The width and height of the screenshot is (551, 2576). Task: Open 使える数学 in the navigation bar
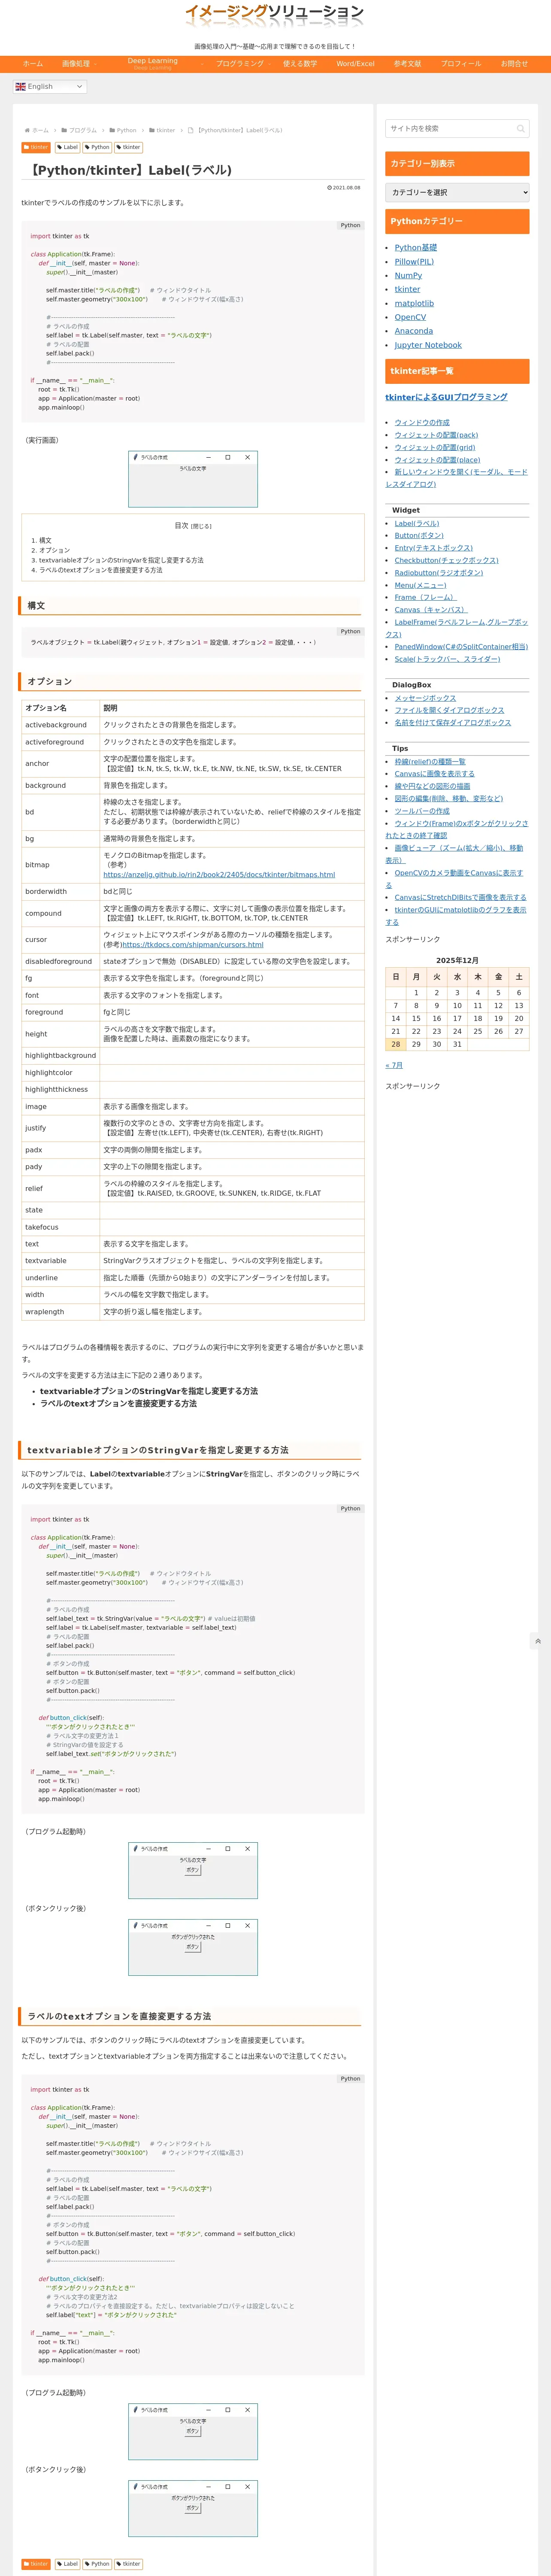pos(300,64)
